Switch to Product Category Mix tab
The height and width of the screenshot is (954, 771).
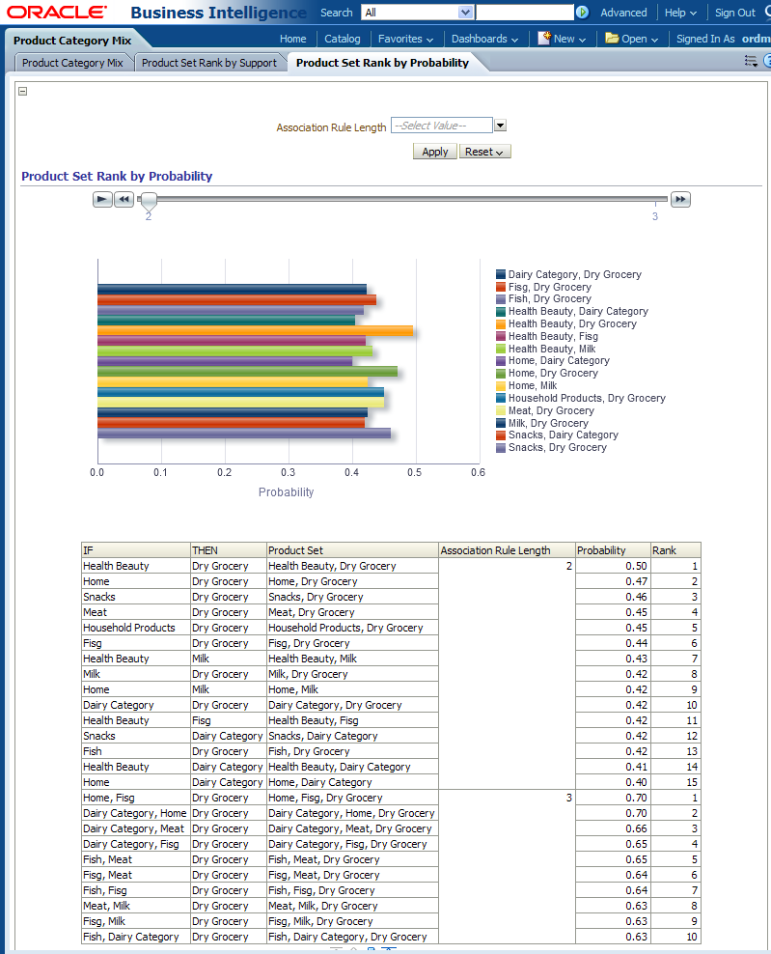tap(72, 63)
